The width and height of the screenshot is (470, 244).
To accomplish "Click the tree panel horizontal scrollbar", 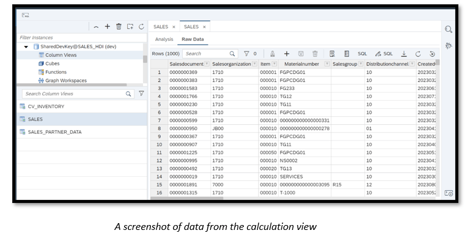I will (x=72, y=85).
